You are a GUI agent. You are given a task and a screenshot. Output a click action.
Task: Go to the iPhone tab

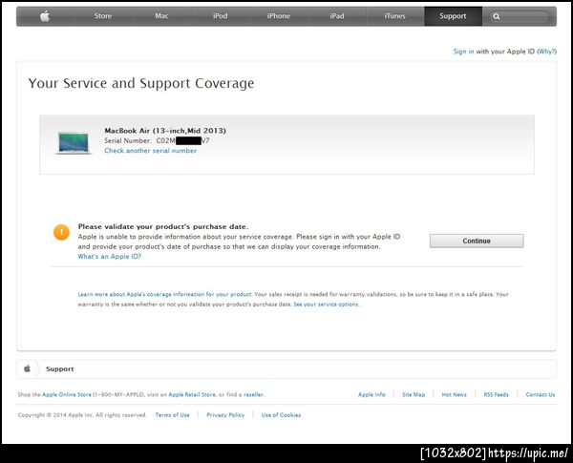click(x=279, y=16)
